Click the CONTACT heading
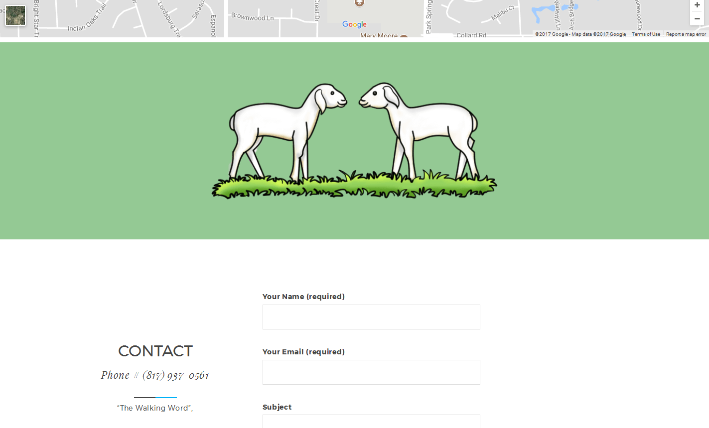Image resolution: width=709 pixels, height=428 pixels. click(x=155, y=351)
